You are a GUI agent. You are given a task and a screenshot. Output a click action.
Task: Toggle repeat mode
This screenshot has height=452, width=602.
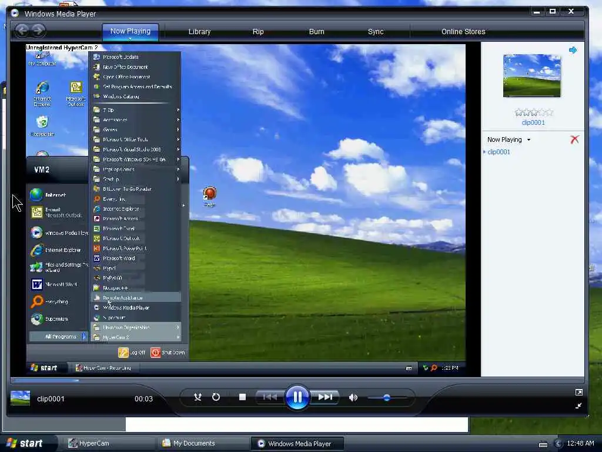(x=216, y=397)
